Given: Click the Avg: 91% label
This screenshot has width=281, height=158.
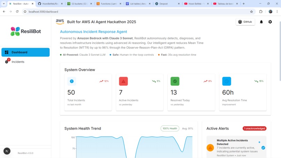Looking at the screenshot, I should click(x=188, y=128).
